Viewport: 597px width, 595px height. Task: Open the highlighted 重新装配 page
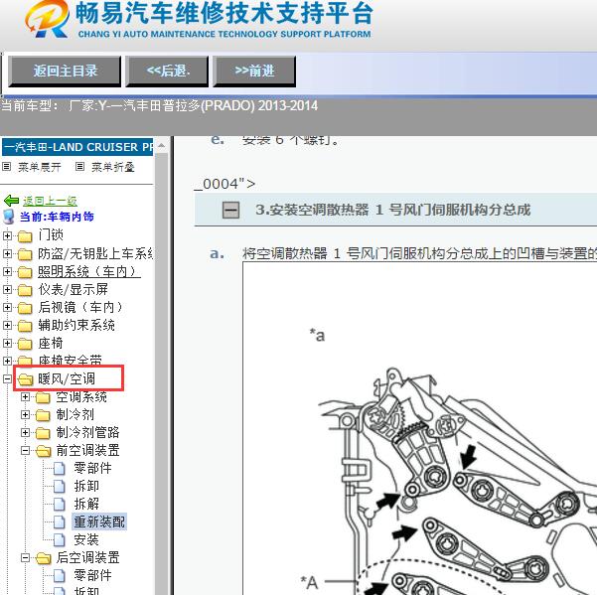99,521
